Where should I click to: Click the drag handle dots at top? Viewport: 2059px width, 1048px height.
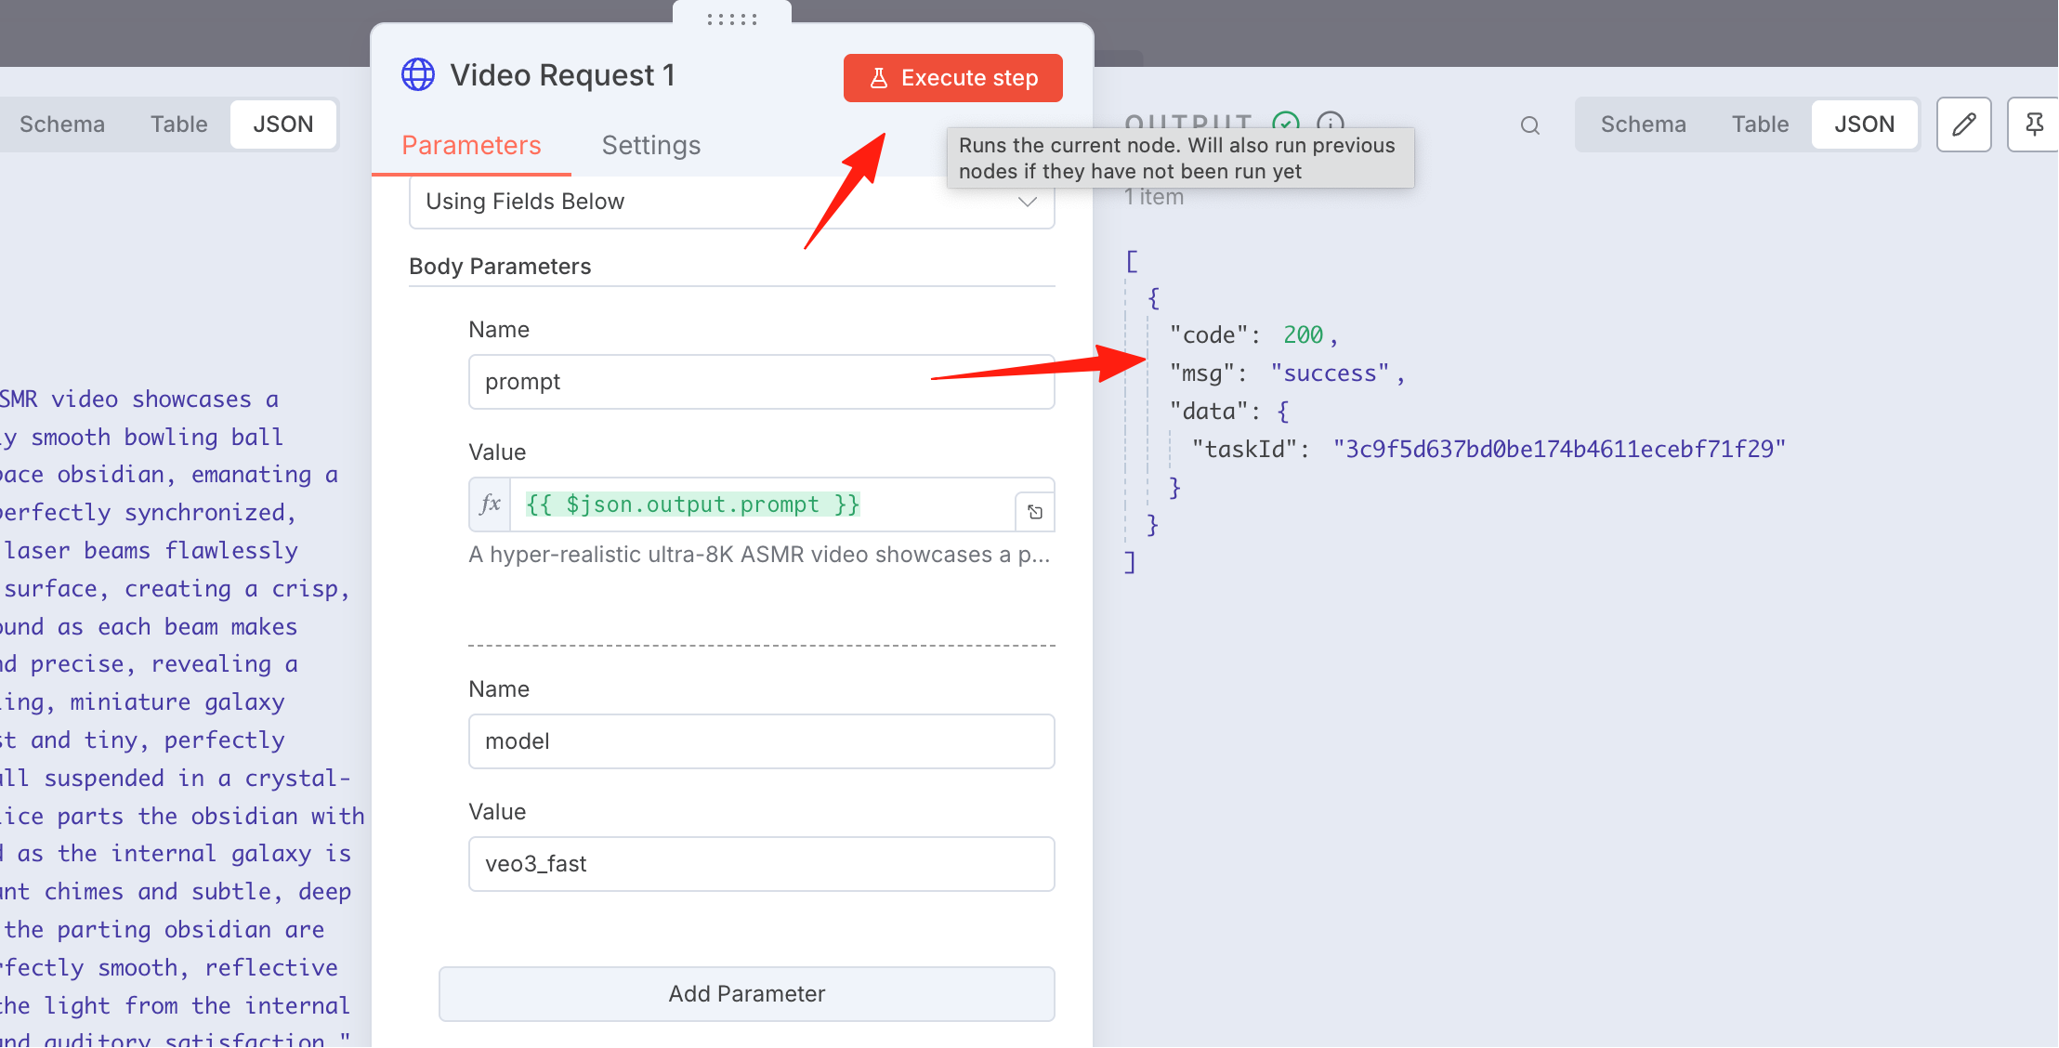pyautogui.click(x=732, y=19)
